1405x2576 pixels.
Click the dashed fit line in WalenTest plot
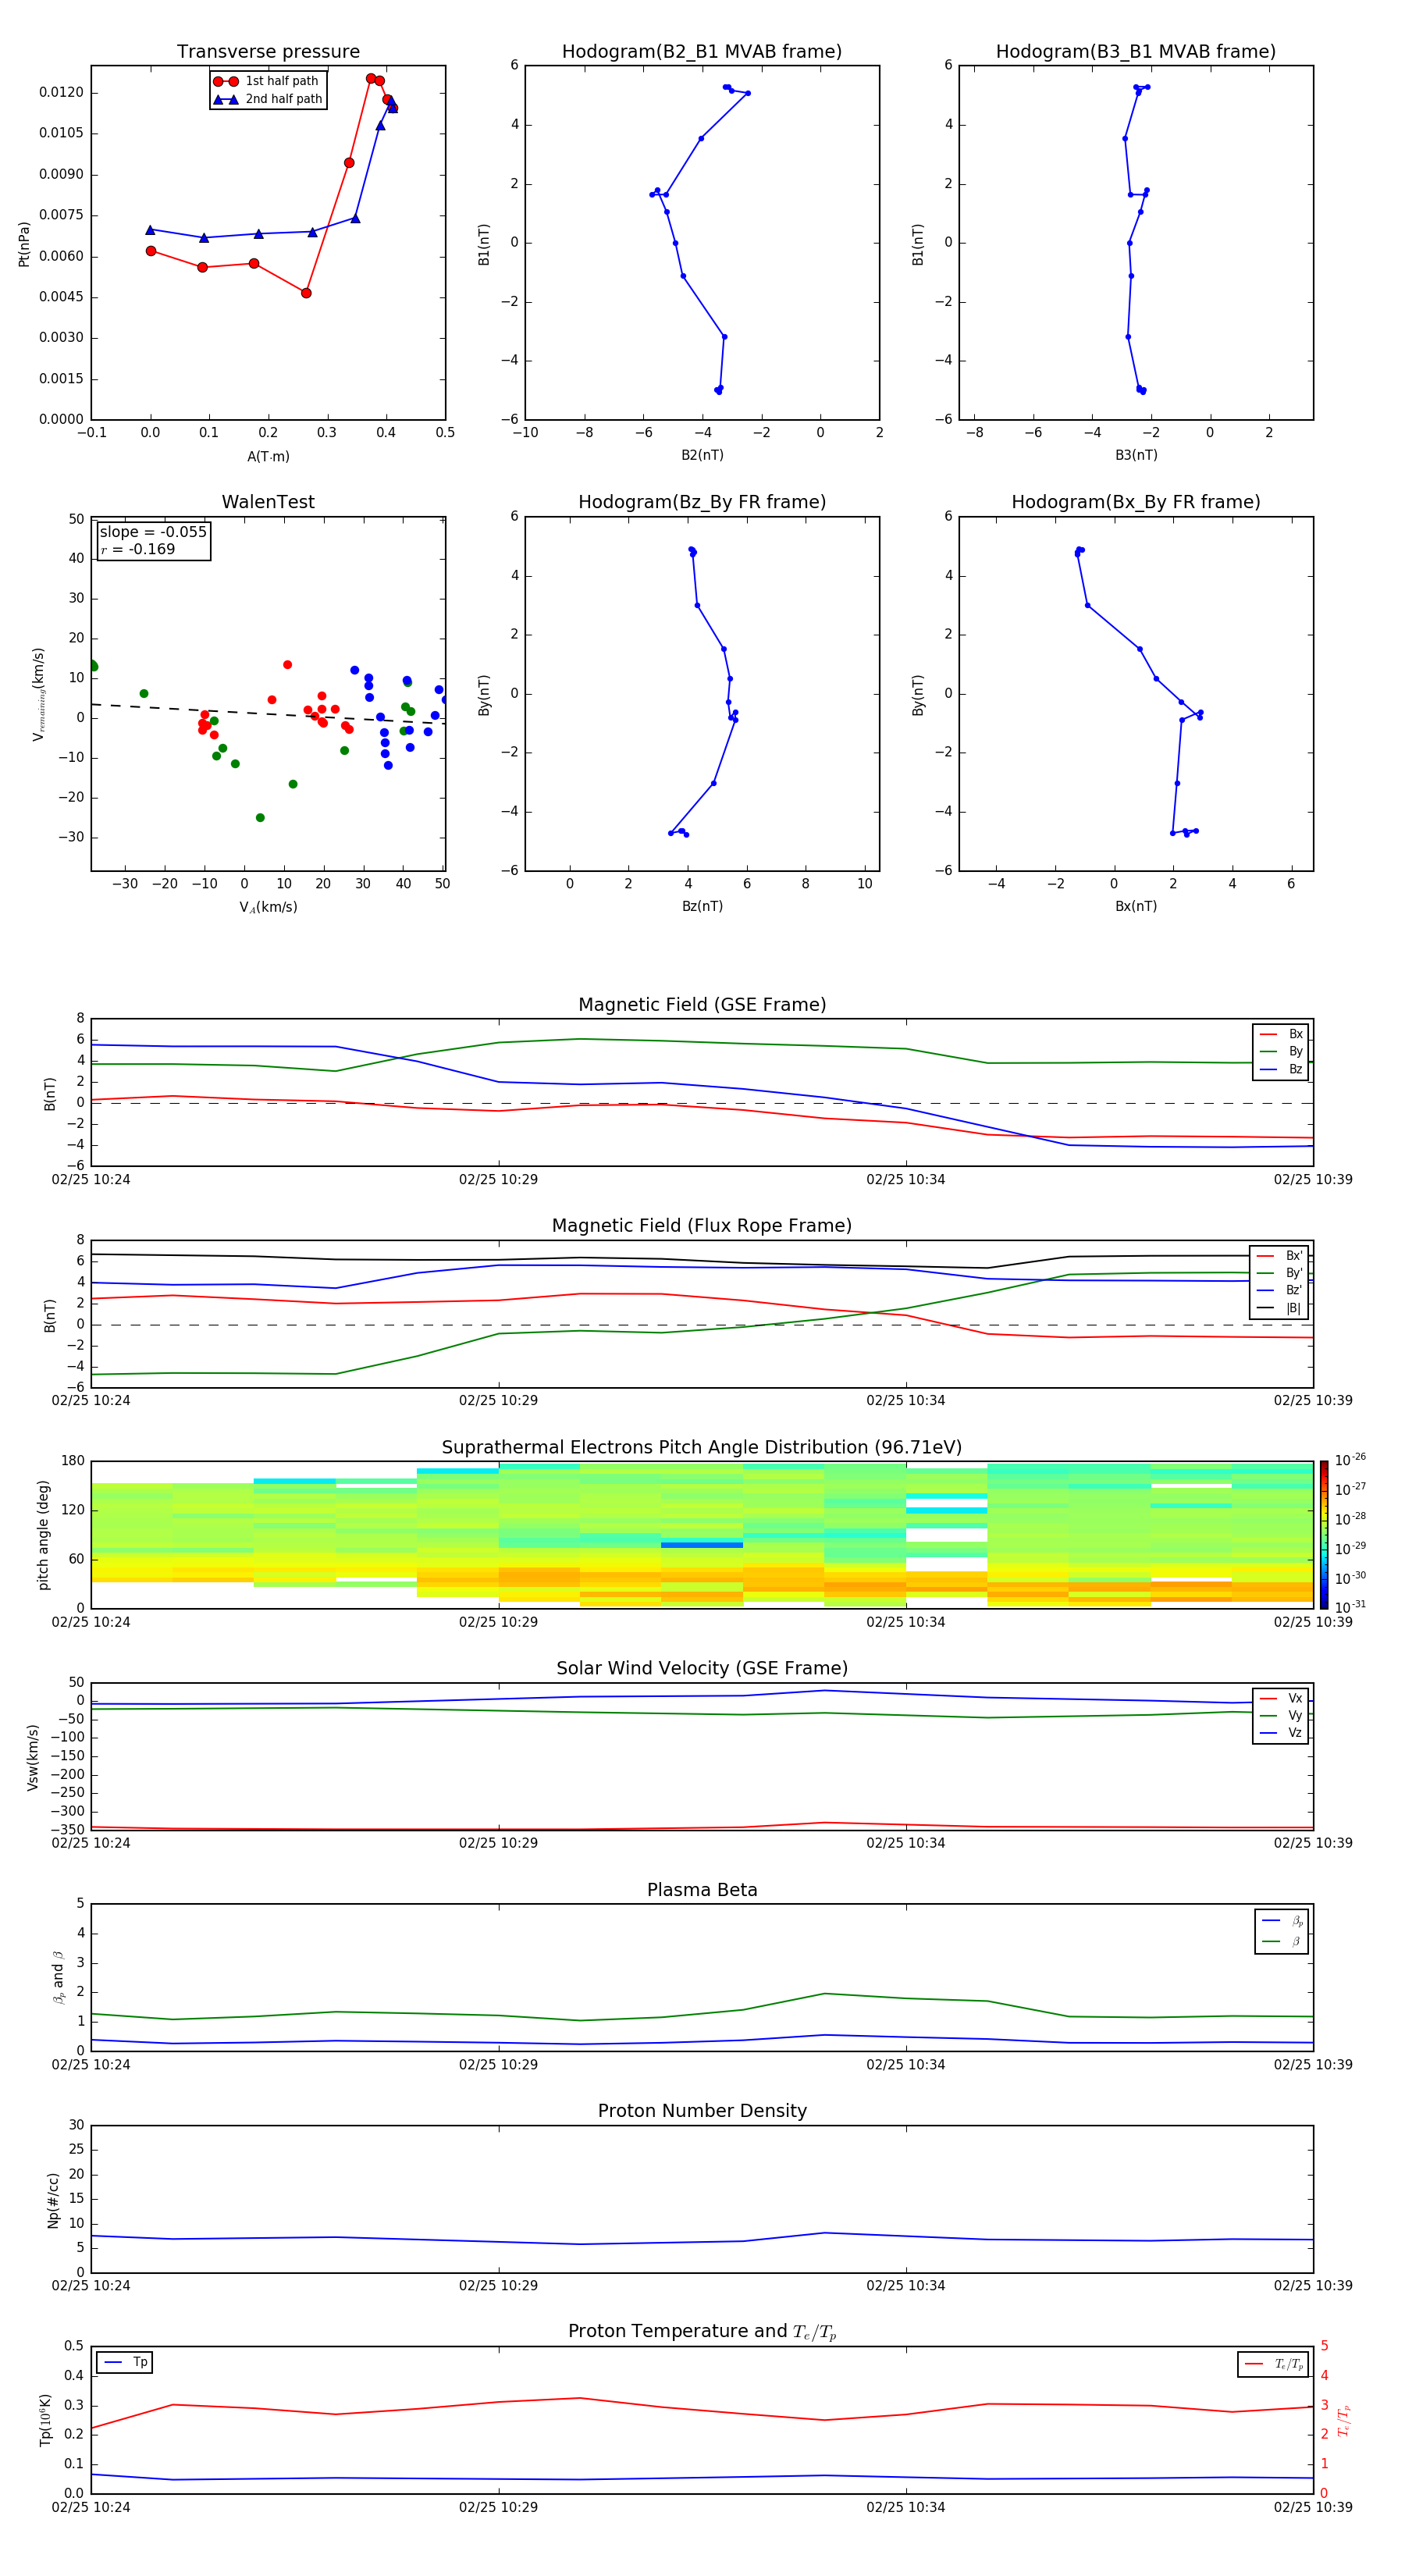[268, 714]
